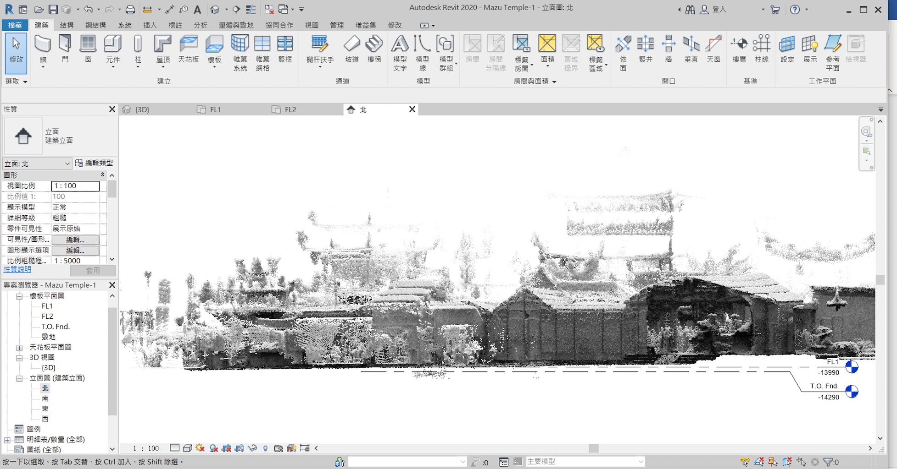Open the 立面: 北 view type dropdown
897x469 pixels.
pos(67,164)
